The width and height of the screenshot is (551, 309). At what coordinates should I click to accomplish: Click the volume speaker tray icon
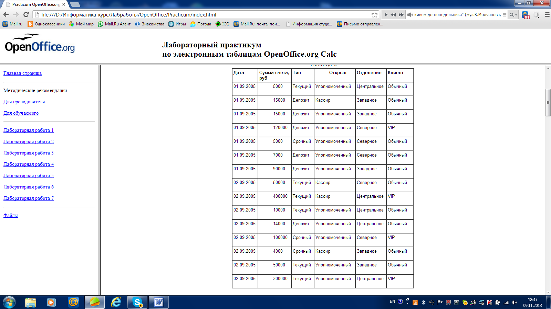coord(514,302)
